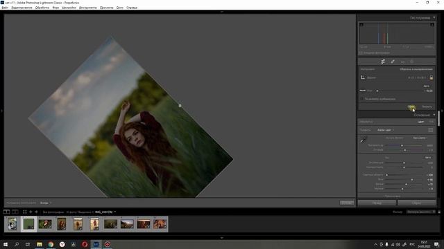Adjust the Tint slider handle
Image resolution: width=444 pixels, height=249 pixels.
[405, 150]
